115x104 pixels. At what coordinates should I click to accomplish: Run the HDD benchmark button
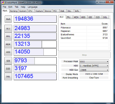[x=8, y=52]
